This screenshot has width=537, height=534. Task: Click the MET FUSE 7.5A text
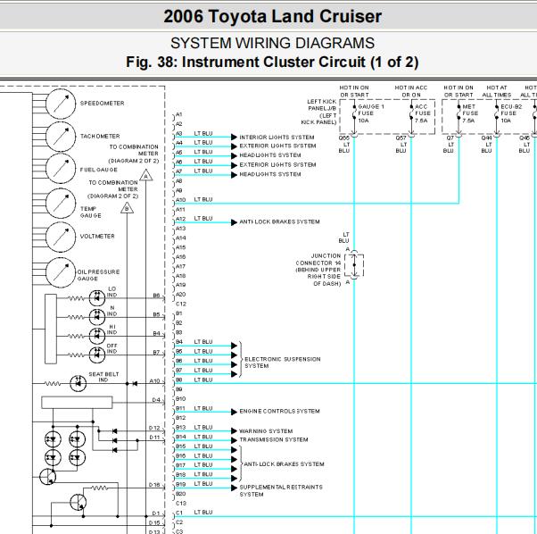tap(470, 113)
